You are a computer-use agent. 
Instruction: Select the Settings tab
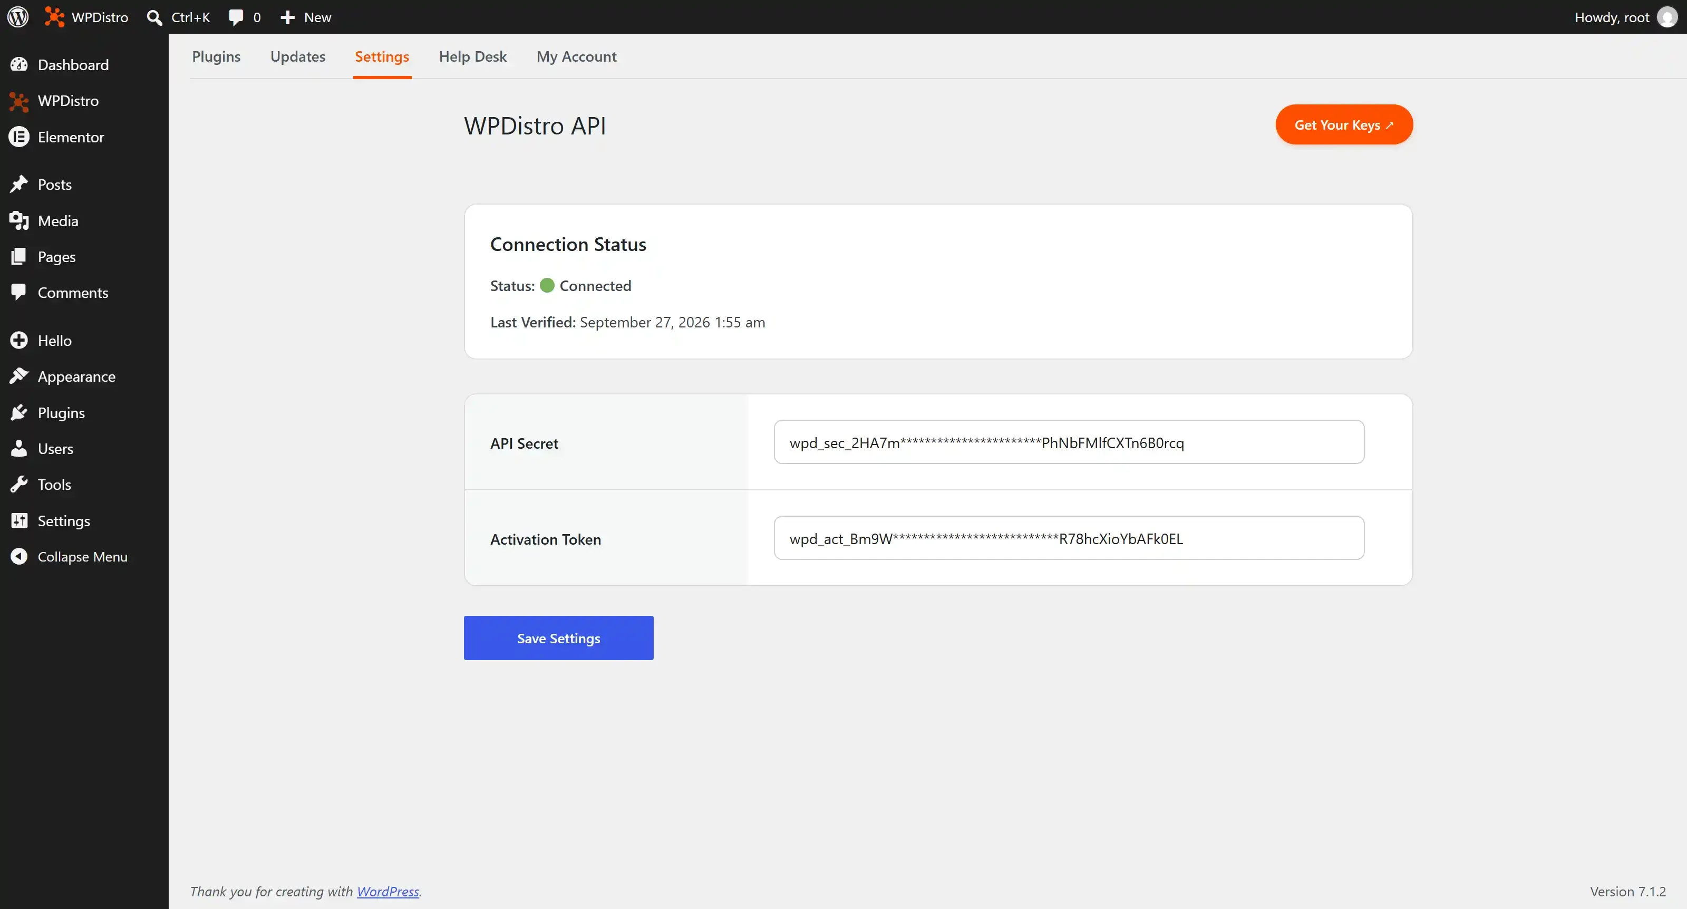(382, 57)
